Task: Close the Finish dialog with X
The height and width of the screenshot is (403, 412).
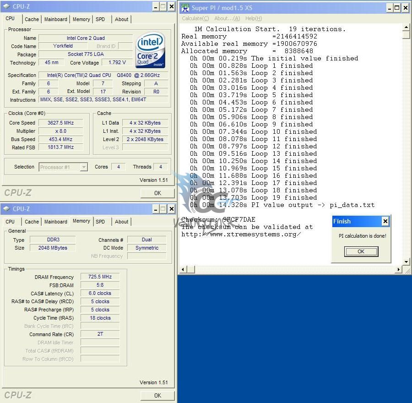Action: click(x=385, y=221)
